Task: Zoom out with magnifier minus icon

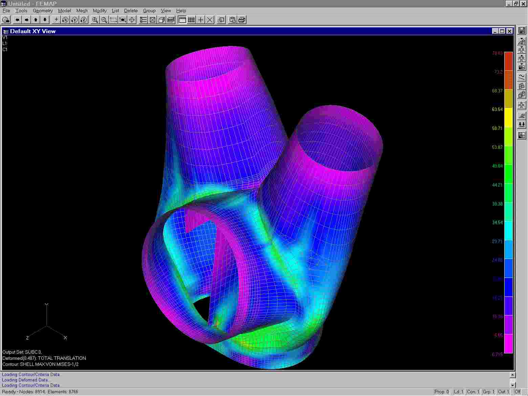Action: tap(104, 20)
